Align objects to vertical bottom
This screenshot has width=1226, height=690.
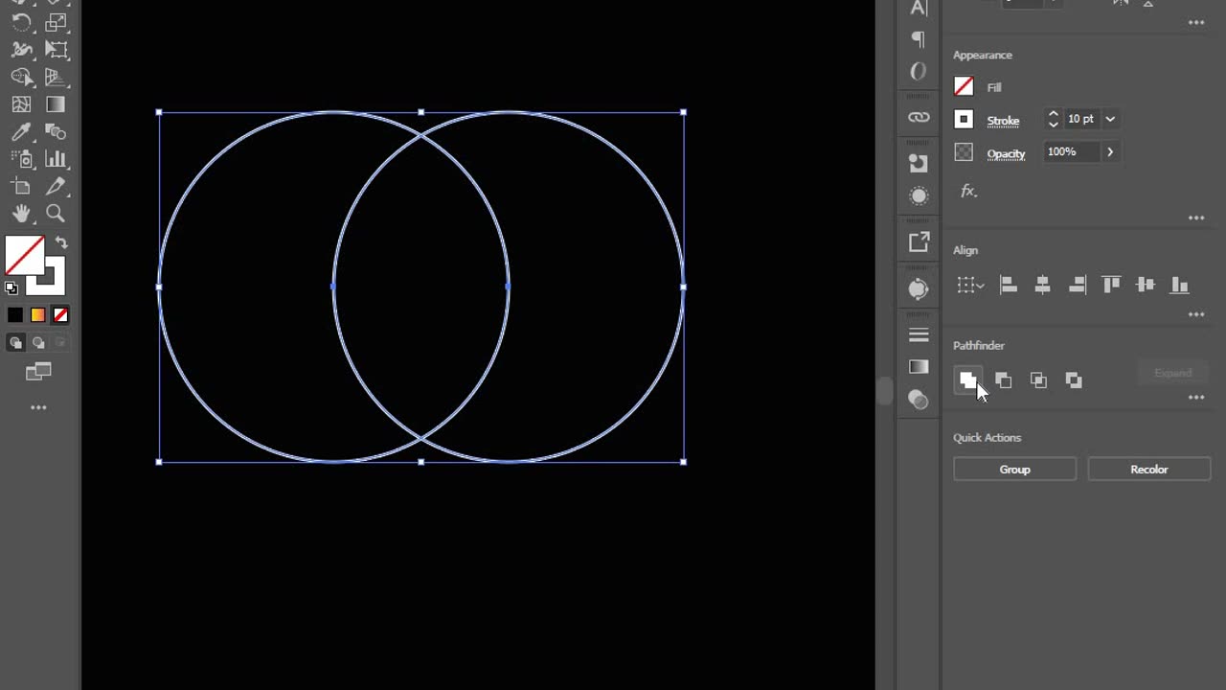click(x=1180, y=285)
